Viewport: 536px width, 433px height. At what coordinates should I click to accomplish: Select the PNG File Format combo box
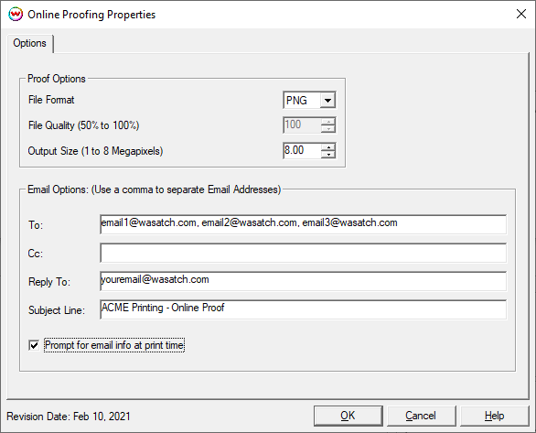[x=309, y=100]
